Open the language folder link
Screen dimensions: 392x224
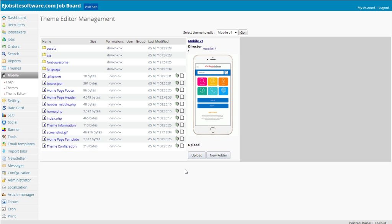click(54, 70)
